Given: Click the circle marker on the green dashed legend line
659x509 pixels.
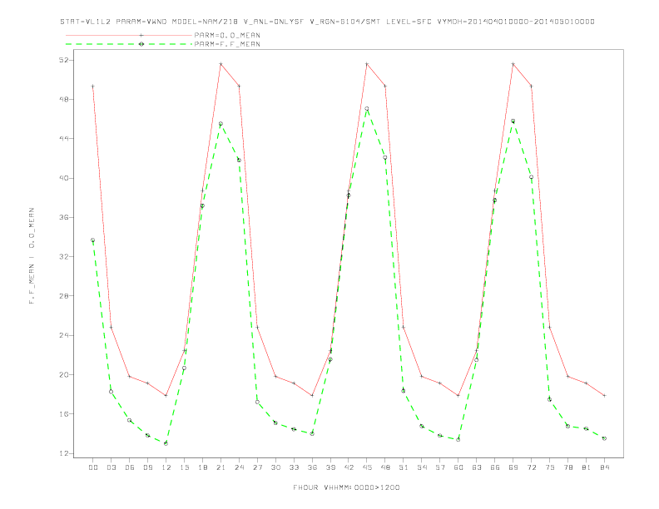Looking at the screenshot, I should click(x=141, y=44).
